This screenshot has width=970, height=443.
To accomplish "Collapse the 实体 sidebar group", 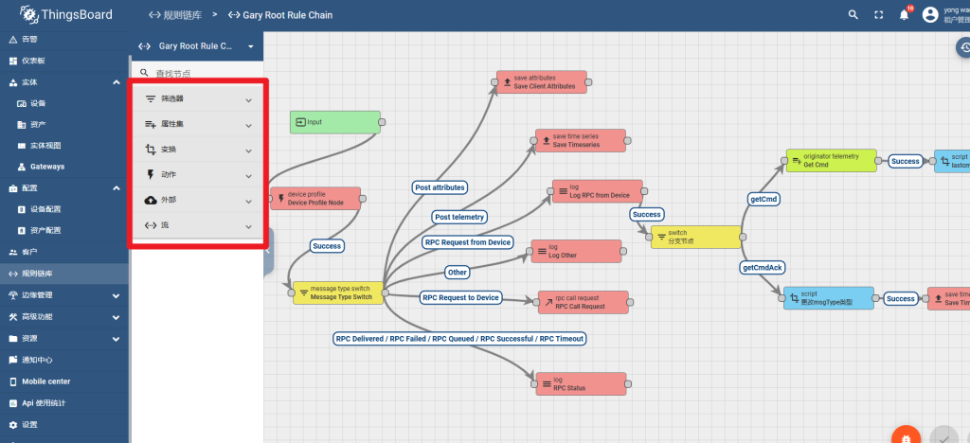I will 117,82.
